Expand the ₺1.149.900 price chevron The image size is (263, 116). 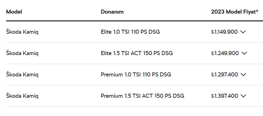click(x=243, y=32)
